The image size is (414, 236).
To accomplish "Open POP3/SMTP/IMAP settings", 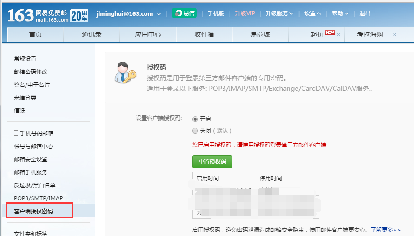I will (x=39, y=198).
